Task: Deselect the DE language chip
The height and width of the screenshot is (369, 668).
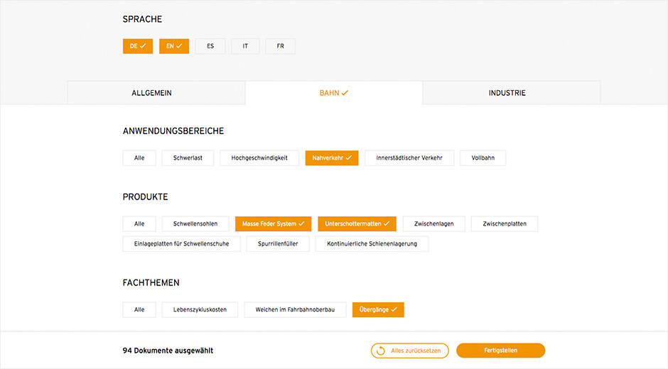Action: pos(138,46)
